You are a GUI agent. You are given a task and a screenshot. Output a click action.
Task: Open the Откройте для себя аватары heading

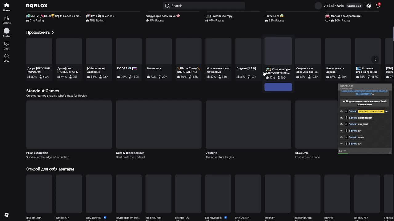50,169
